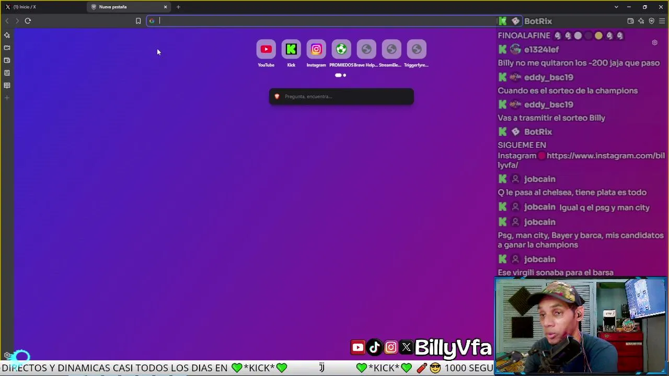The width and height of the screenshot is (669, 376).
Task: Open Wallet panel in the left sidebar
Action: coord(7,60)
